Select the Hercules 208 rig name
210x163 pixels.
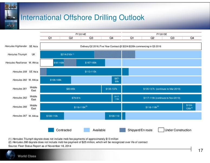20,72
